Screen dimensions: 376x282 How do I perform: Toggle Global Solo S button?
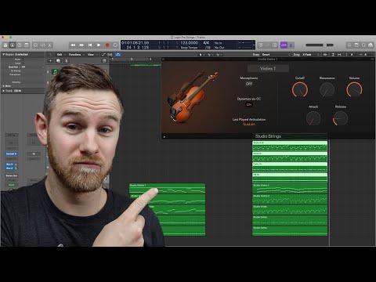(66, 60)
